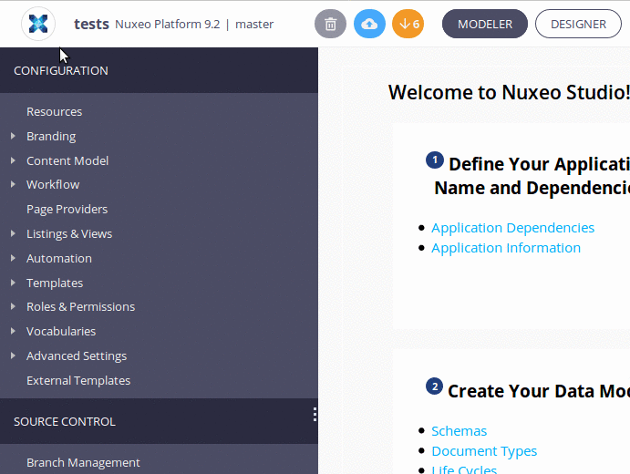Expand the Advanced Settings arrow
630x474 pixels.
coord(13,355)
